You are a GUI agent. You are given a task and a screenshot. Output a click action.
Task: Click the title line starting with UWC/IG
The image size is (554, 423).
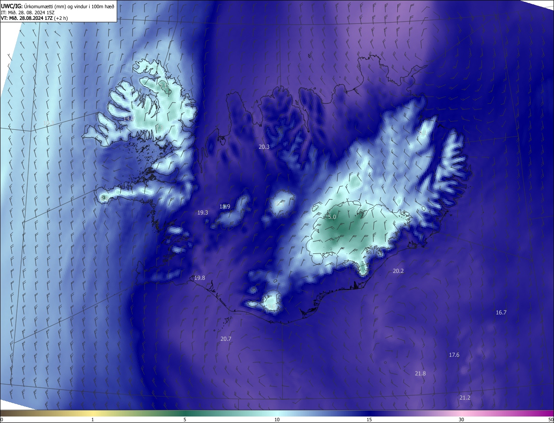coord(58,6)
